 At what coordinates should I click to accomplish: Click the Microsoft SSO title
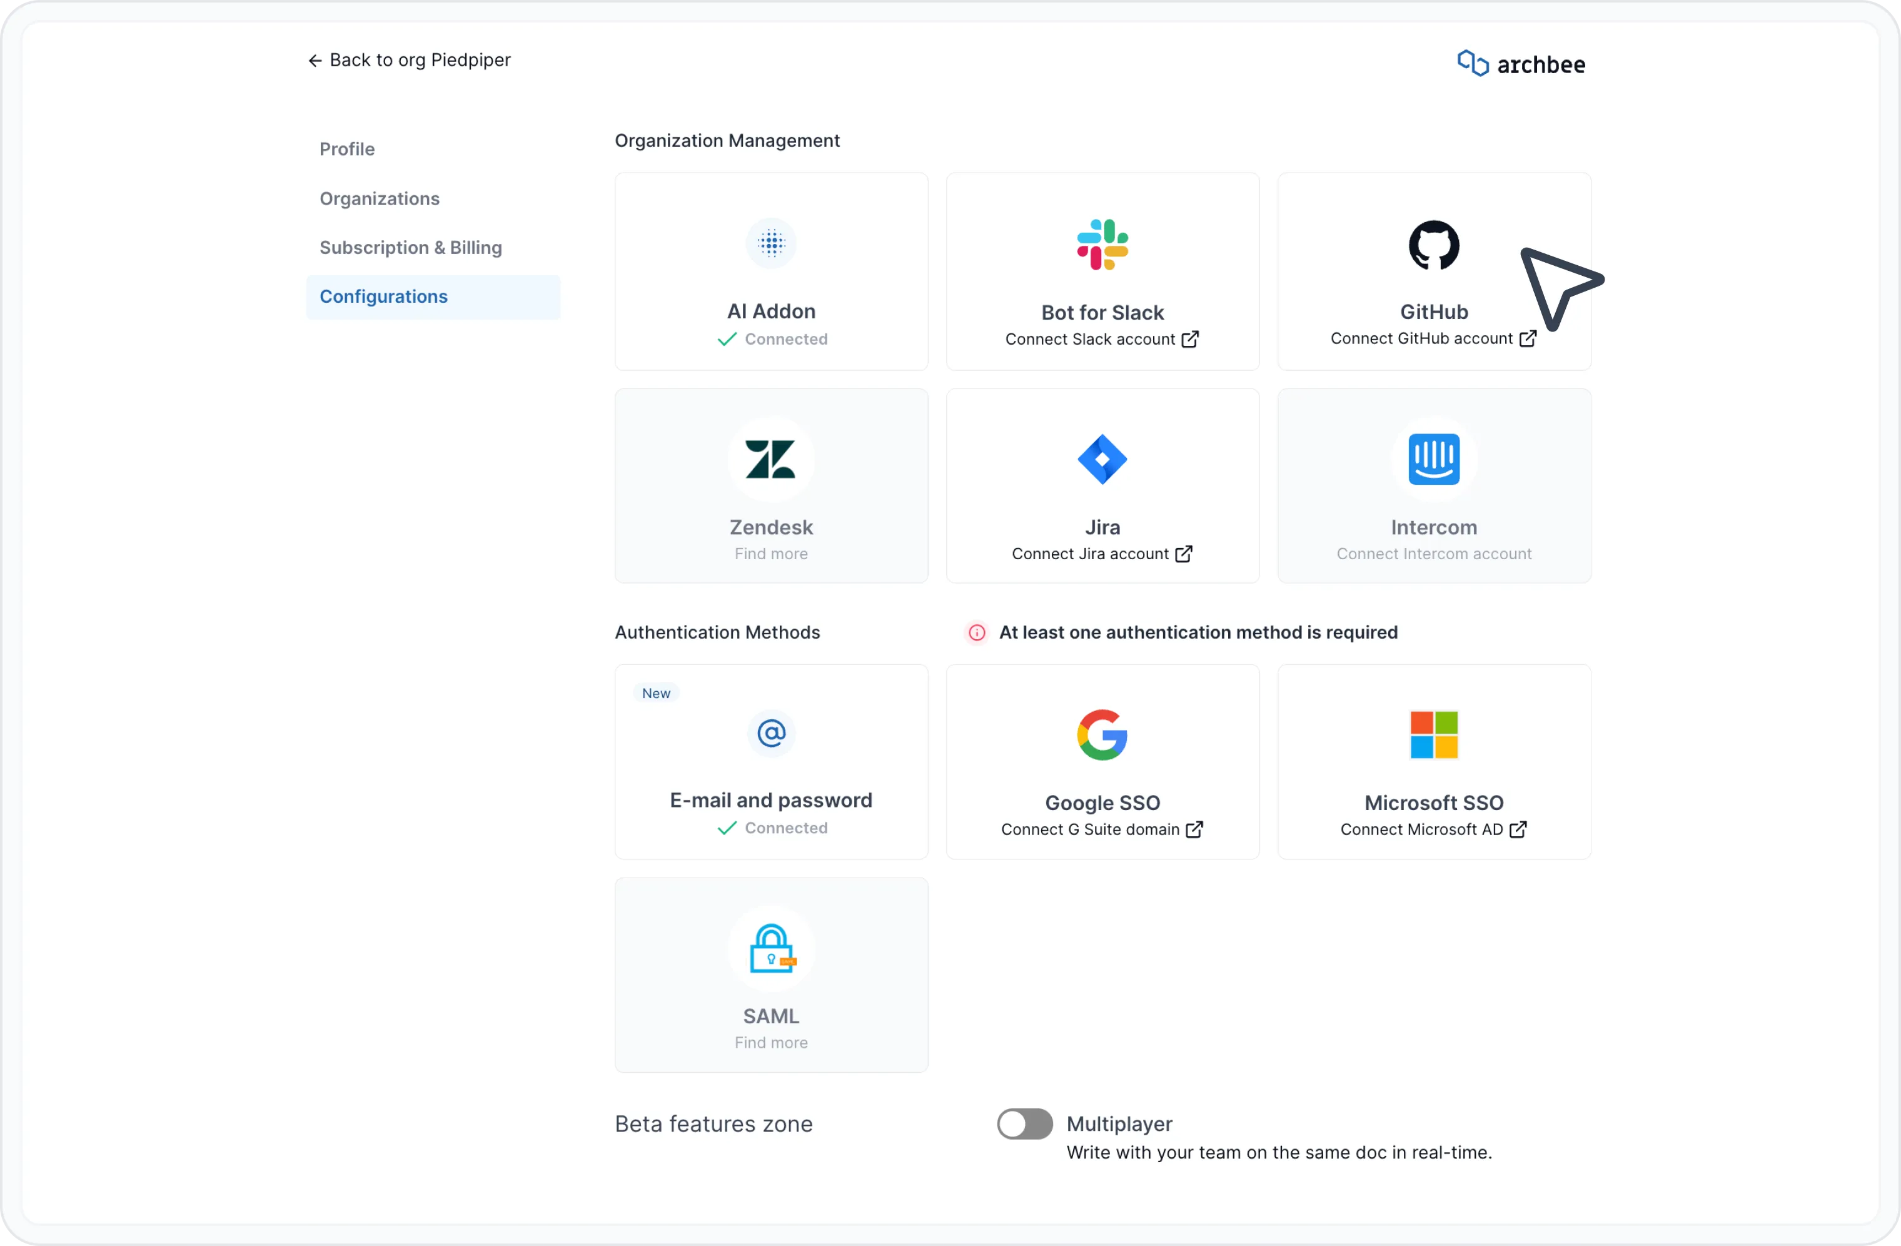pyautogui.click(x=1434, y=803)
